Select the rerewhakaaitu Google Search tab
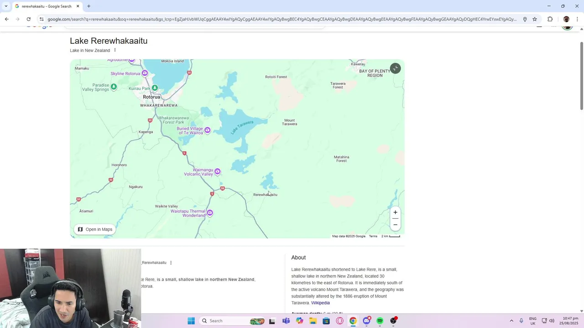Viewport: 584px width, 328px height. click(x=47, y=6)
